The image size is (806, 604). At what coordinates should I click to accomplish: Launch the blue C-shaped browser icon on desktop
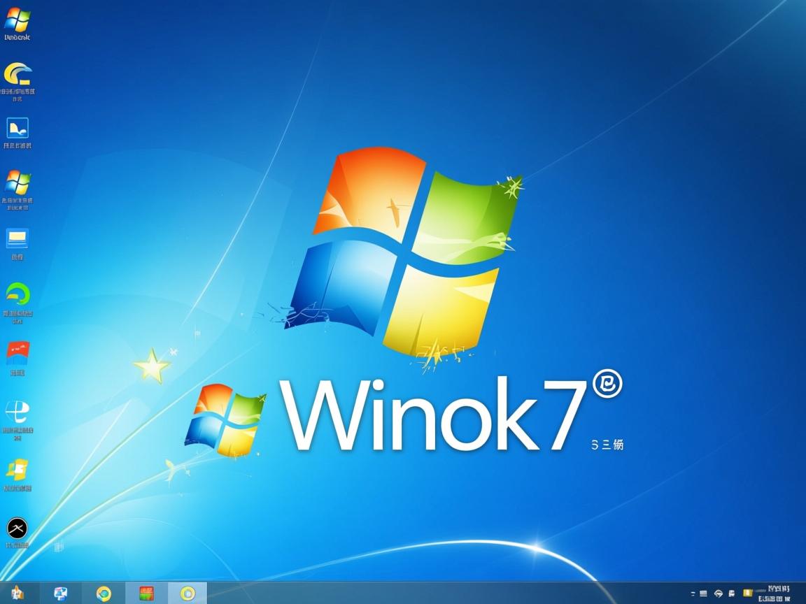pos(17,73)
